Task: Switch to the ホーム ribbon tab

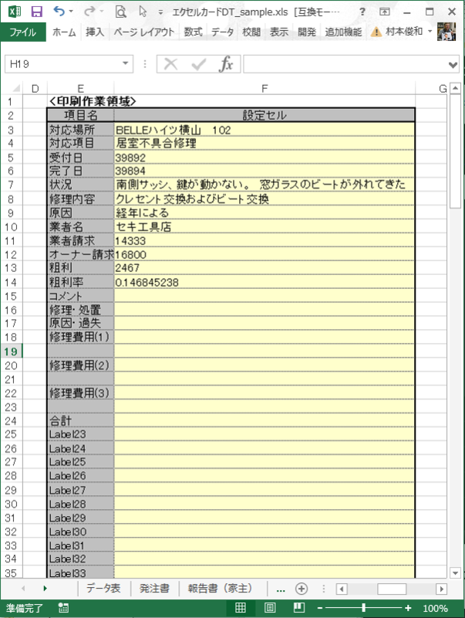Action: [x=64, y=32]
